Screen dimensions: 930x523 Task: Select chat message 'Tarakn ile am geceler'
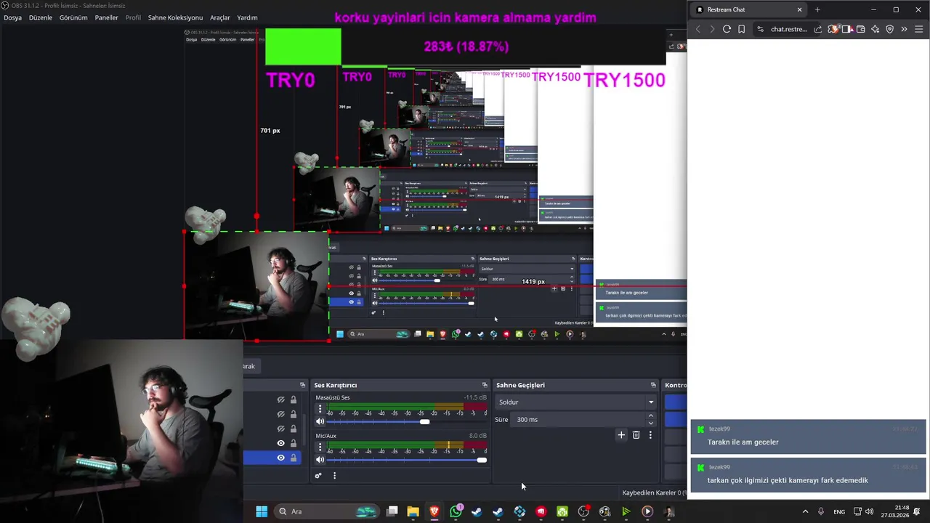[x=809, y=437]
